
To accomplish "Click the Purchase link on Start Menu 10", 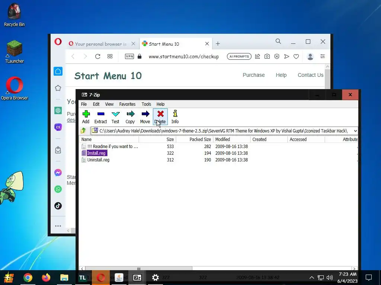I will coord(254,75).
